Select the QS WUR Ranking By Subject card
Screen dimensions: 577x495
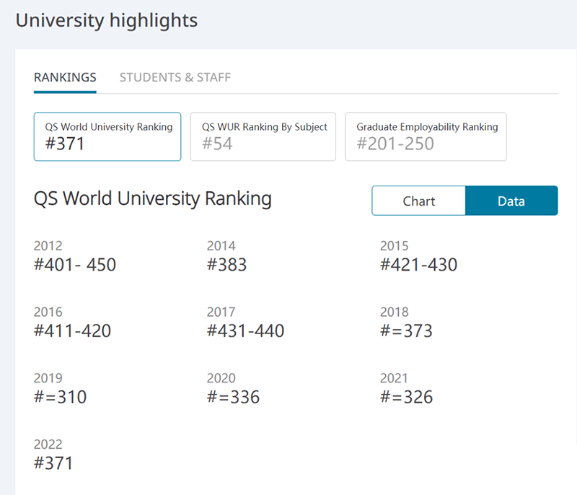[x=263, y=136]
